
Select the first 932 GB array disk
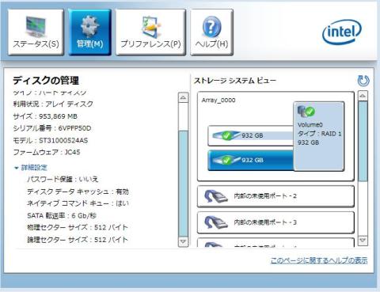251,135
